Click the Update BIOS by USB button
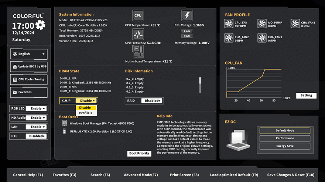This screenshot has height=182, width=325. tap(28, 67)
